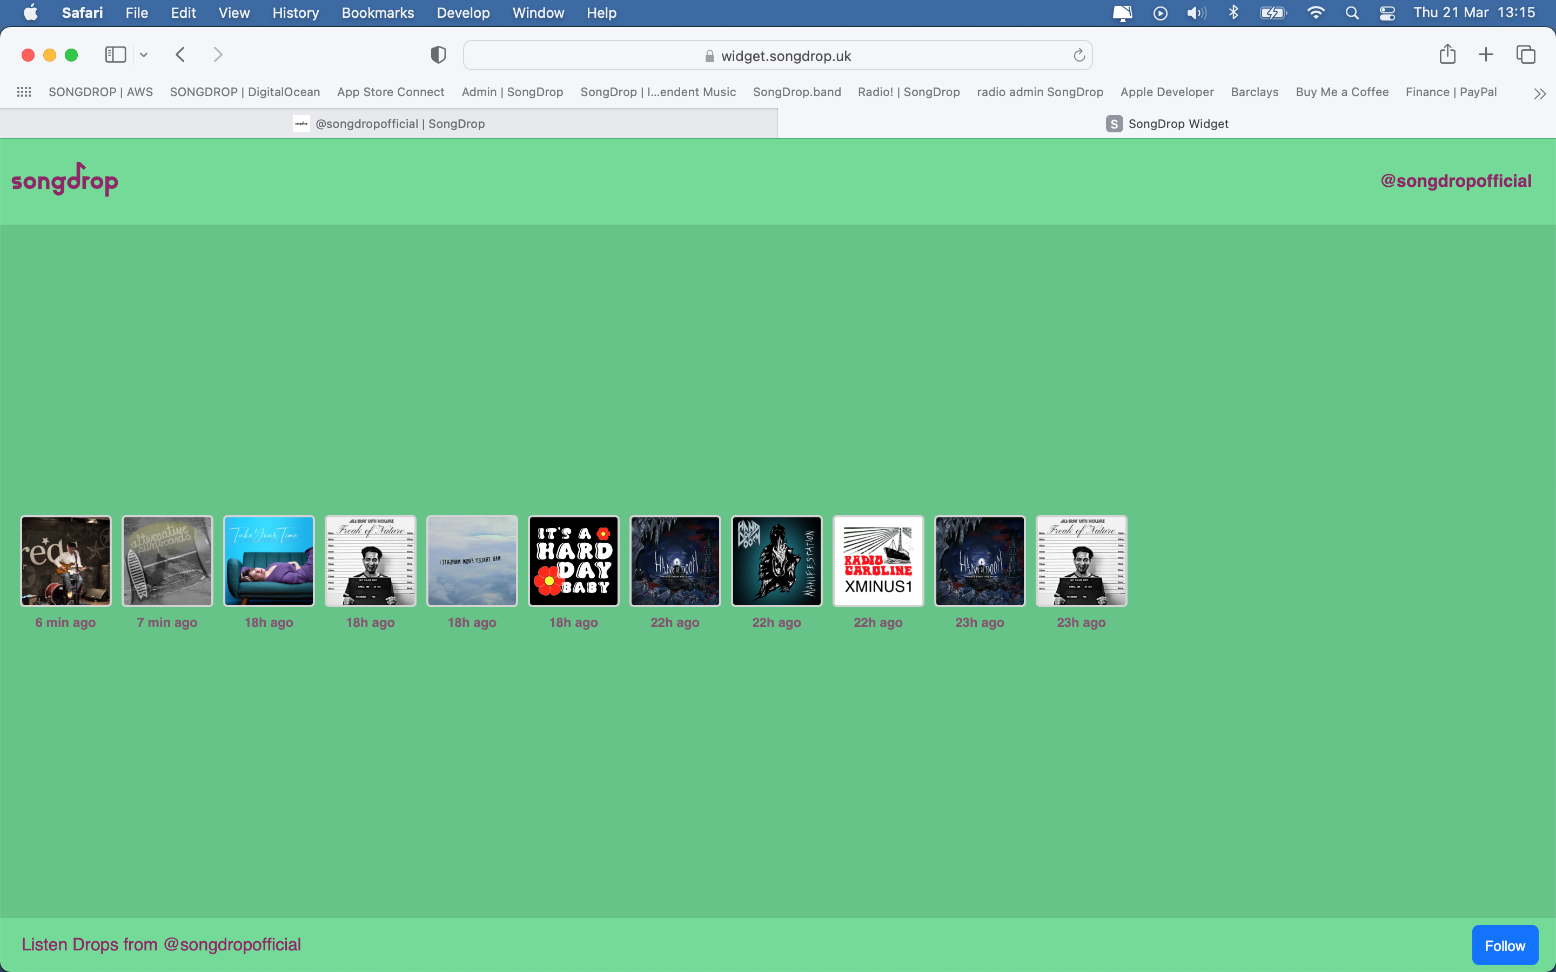This screenshot has height=972, width=1556.
Task: Open the guitarist drop from 6 min ago
Action: point(65,561)
